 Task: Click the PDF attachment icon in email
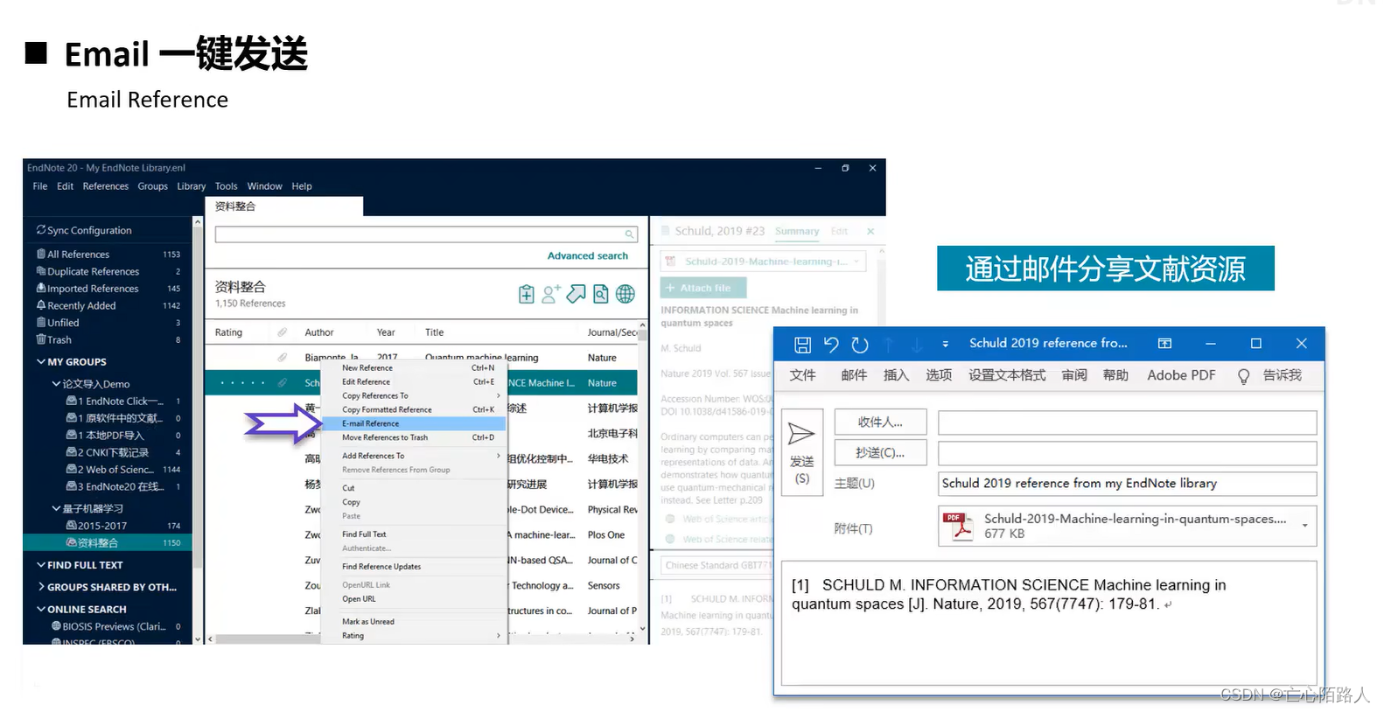point(958,527)
